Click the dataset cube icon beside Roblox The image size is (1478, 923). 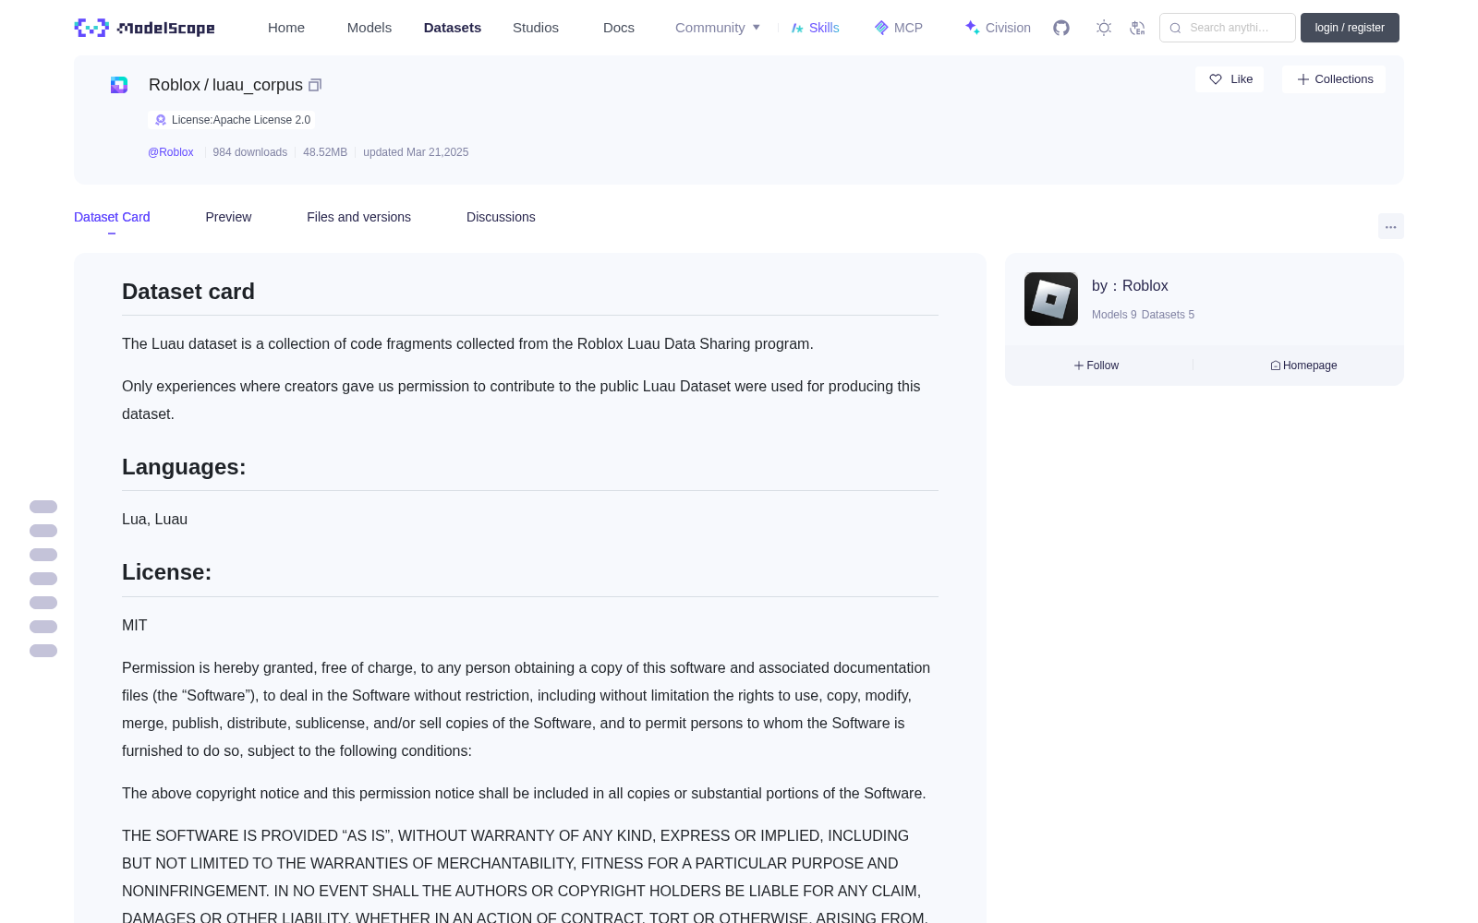coord(119,85)
